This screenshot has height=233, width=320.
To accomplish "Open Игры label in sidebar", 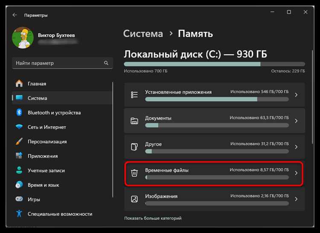I will 34,200.
